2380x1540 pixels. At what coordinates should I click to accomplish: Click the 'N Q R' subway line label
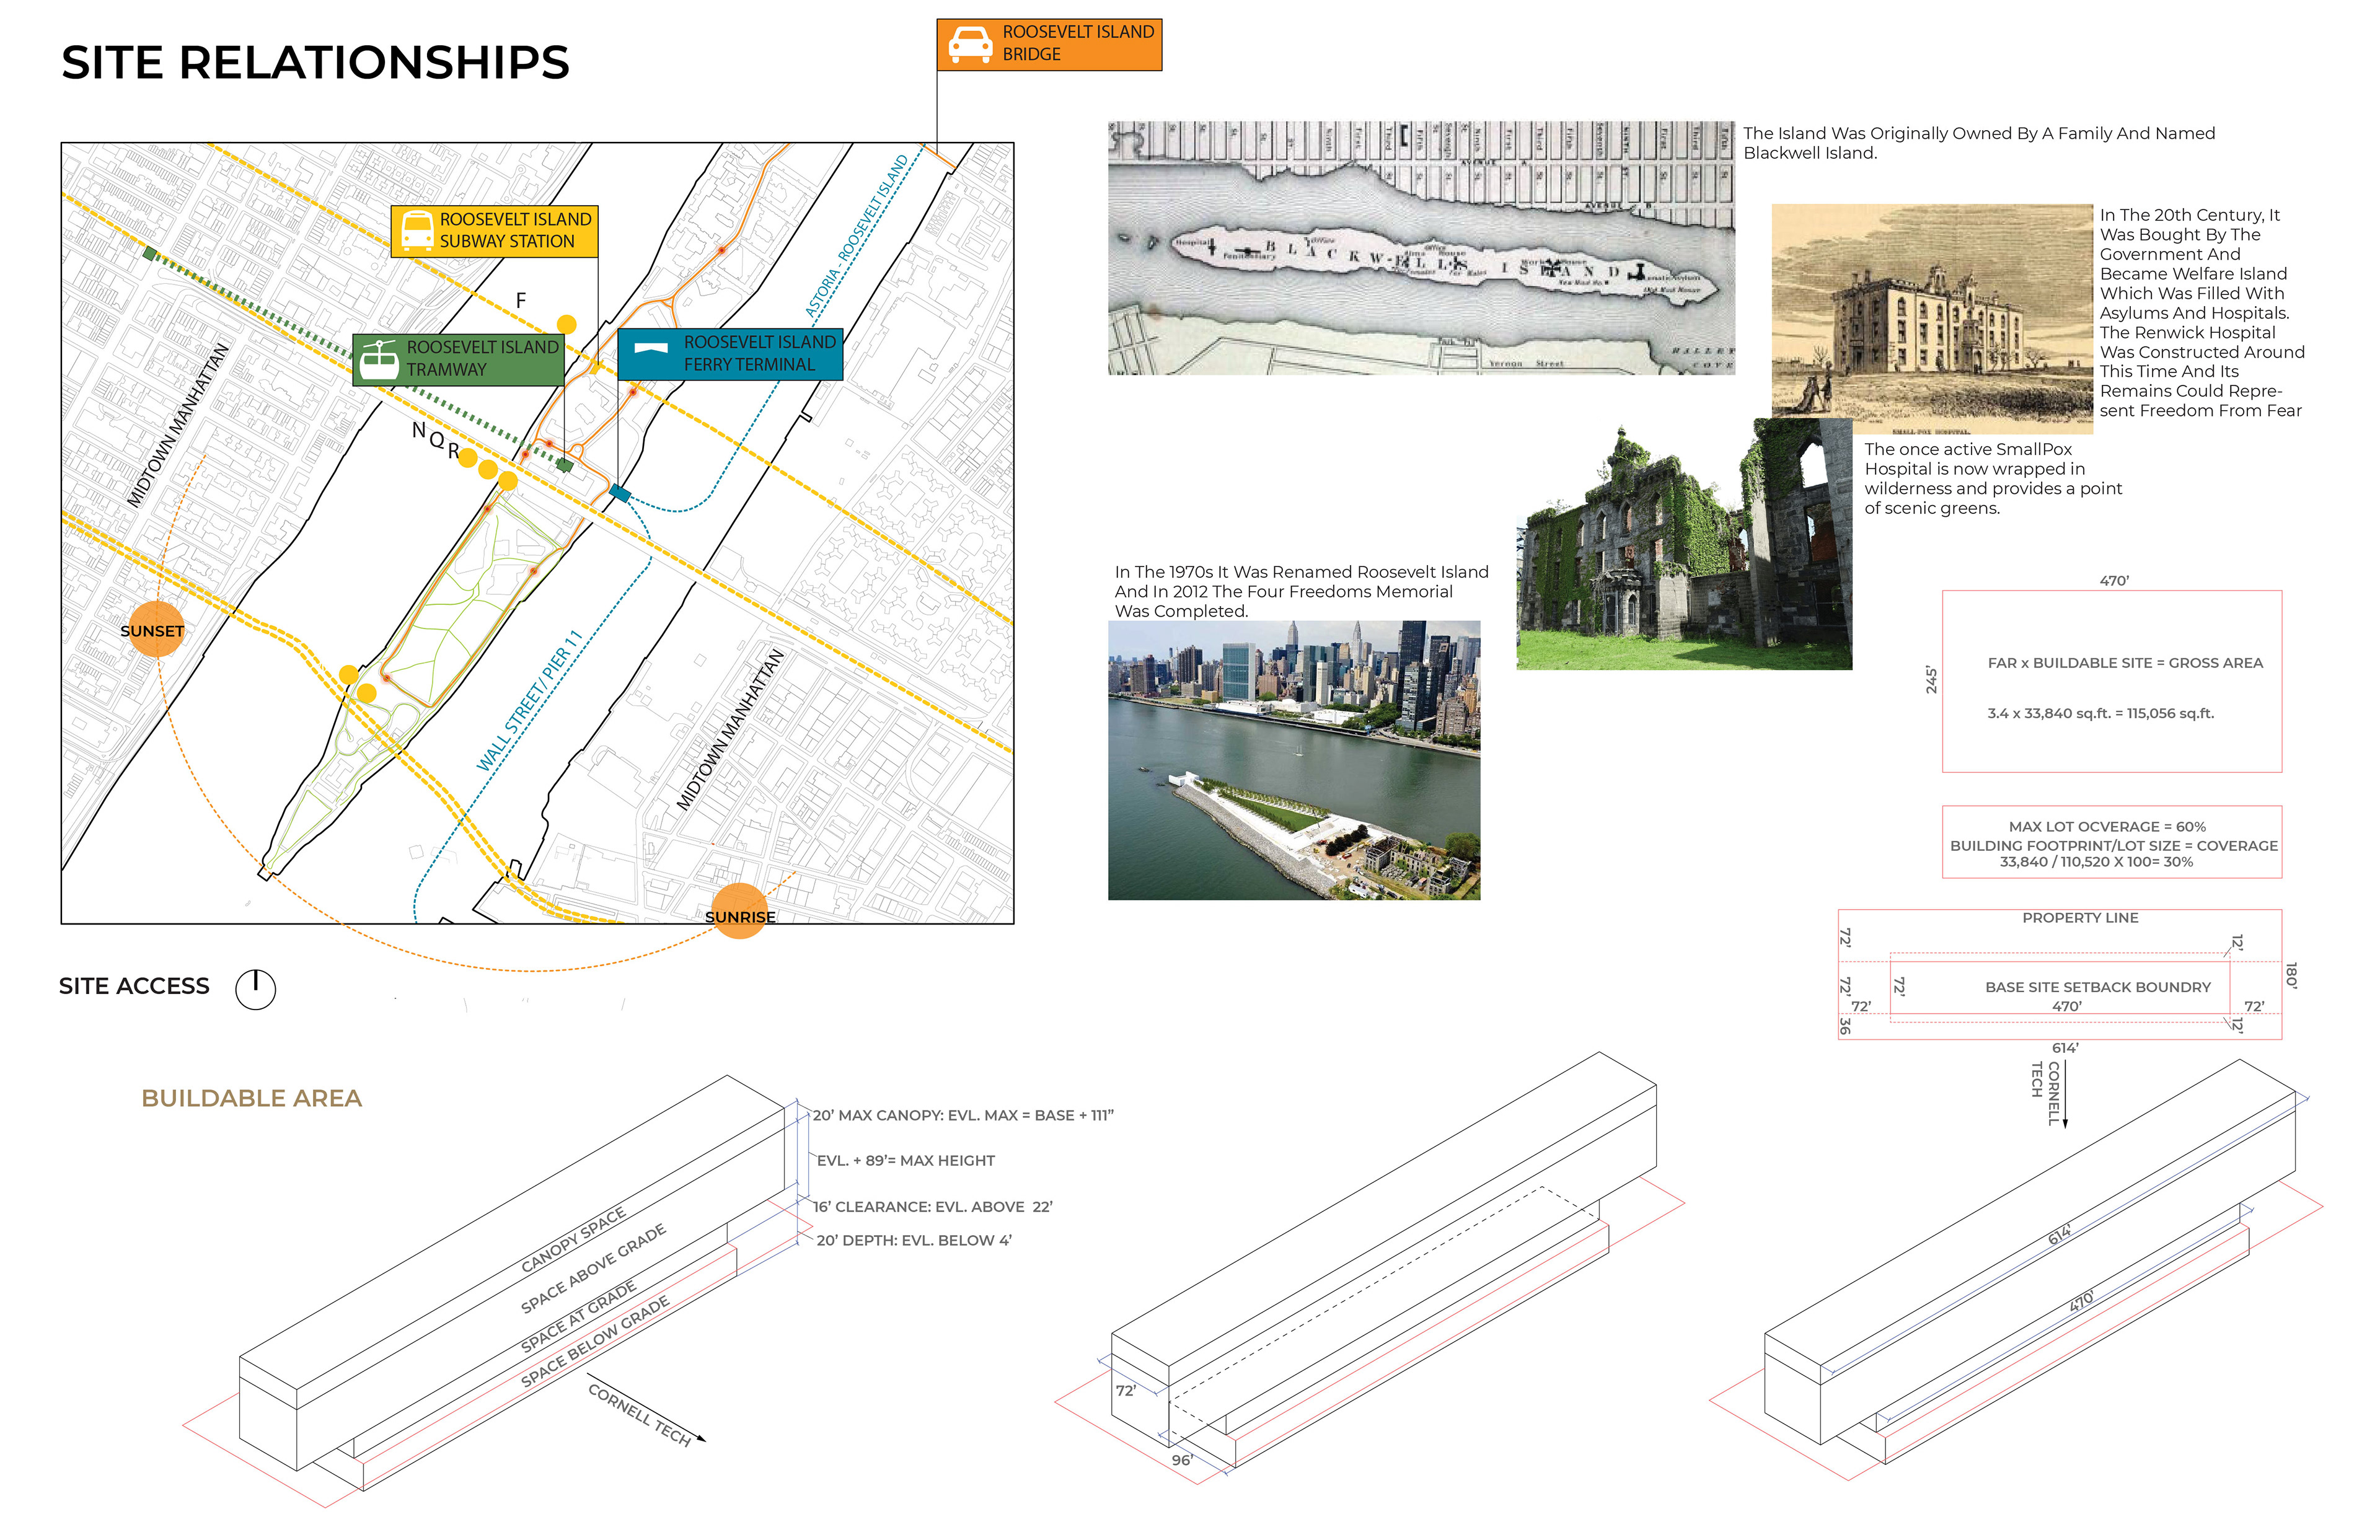436,440
